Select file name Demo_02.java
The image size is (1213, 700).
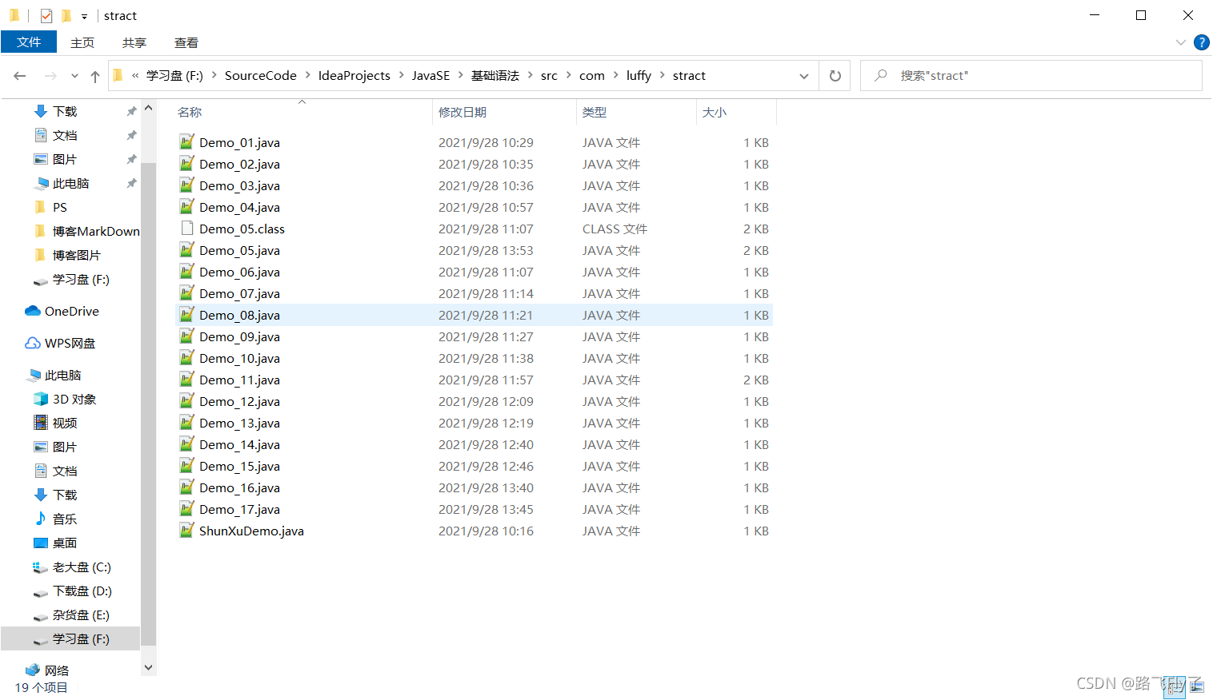tap(239, 164)
